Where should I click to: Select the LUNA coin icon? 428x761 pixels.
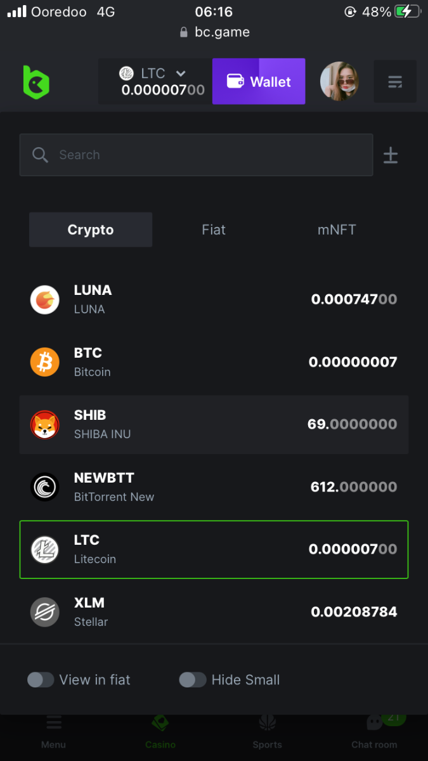pos(45,299)
